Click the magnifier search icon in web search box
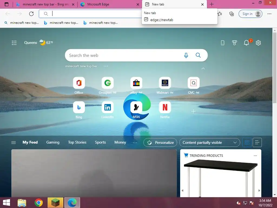The image size is (277, 208). click(x=198, y=55)
